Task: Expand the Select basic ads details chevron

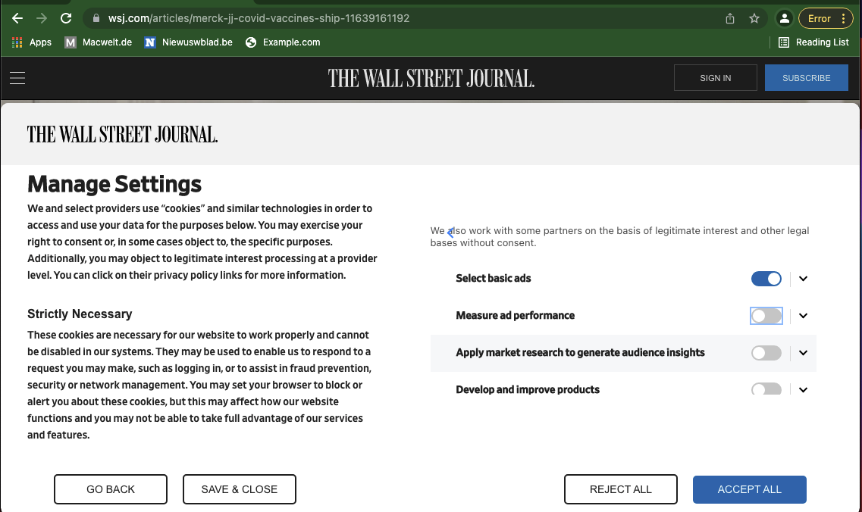Action: [803, 279]
